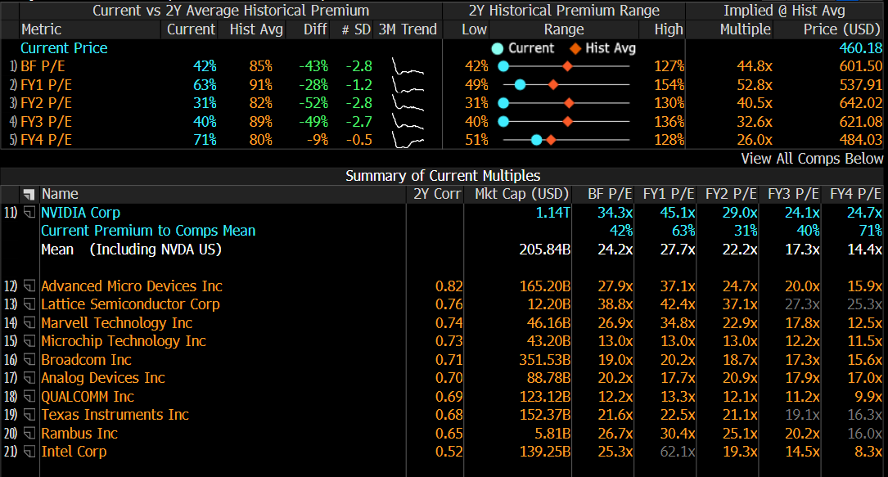This screenshot has height=477, width=888.
Task: Click the orange Hist Avg legend diamond
Action: click(575, 48)
